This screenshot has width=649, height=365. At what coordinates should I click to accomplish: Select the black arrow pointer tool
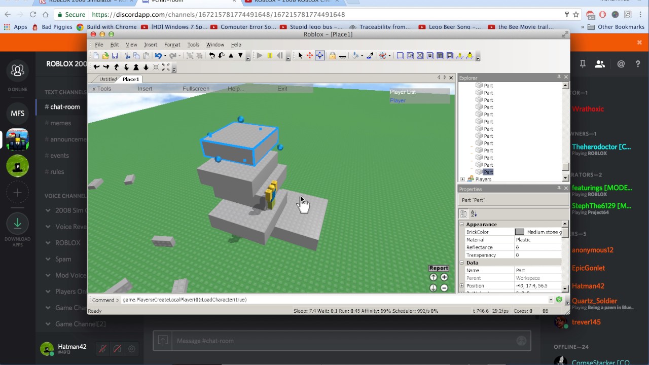pos(300,56)
